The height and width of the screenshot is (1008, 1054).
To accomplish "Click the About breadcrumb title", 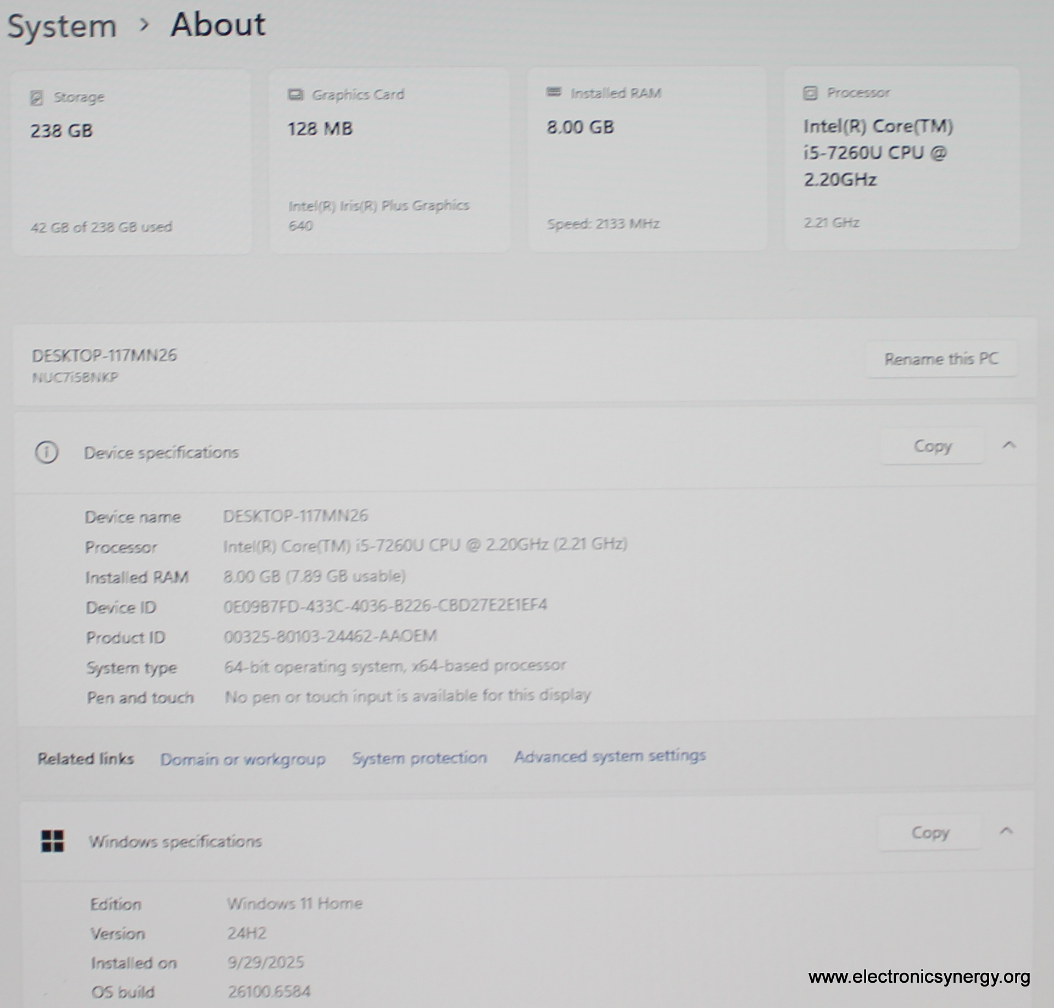I will (x=218, y=25).
